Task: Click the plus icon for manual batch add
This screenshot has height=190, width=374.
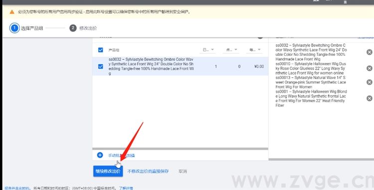Action: (100, 155)
